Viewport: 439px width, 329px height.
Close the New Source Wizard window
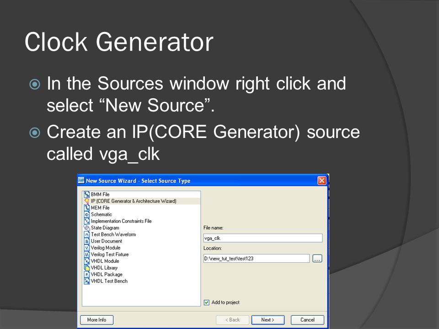(321, 180)
